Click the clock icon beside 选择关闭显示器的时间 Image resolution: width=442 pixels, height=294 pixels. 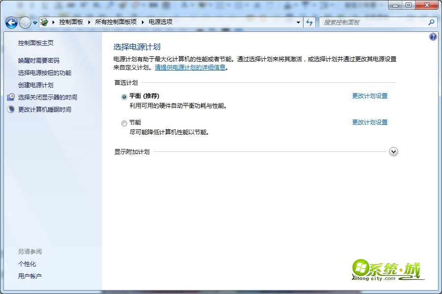tap(11, 97)
